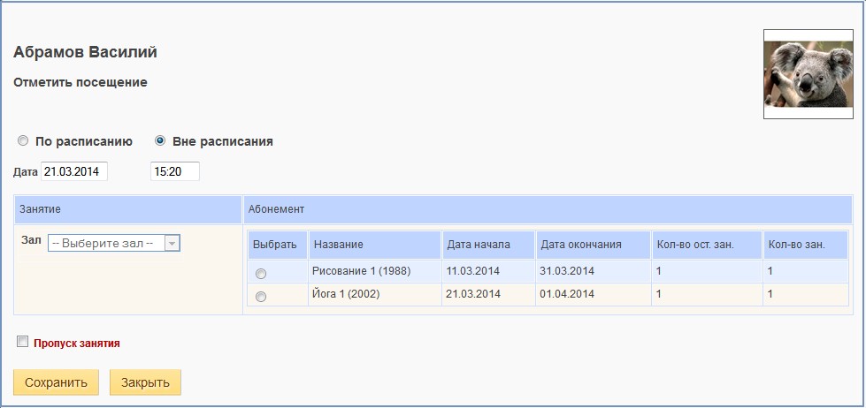Click the name heading Абрамов Василий
Viewport: 866px width, 408px height.
click(85, 52)
